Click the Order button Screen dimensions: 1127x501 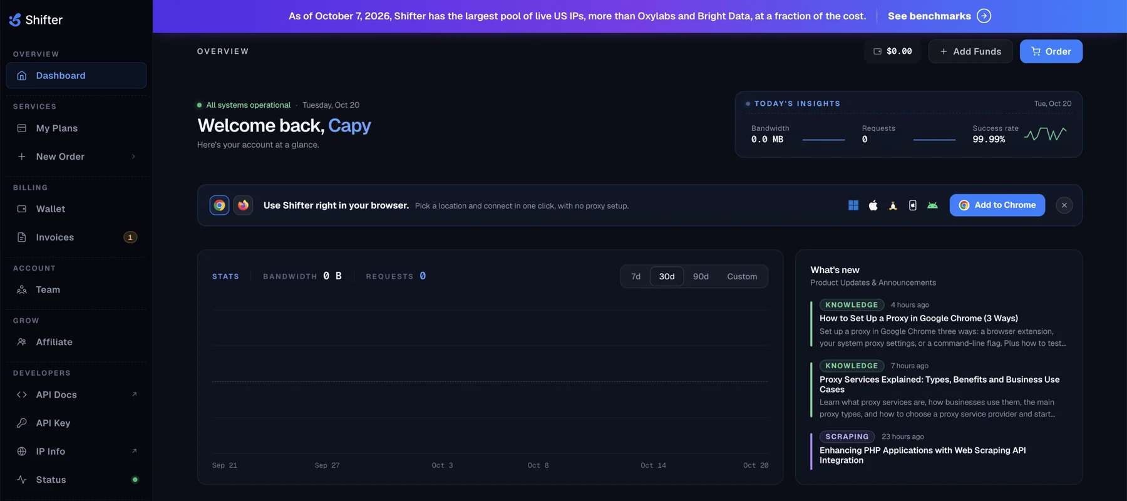(1051, 51)
